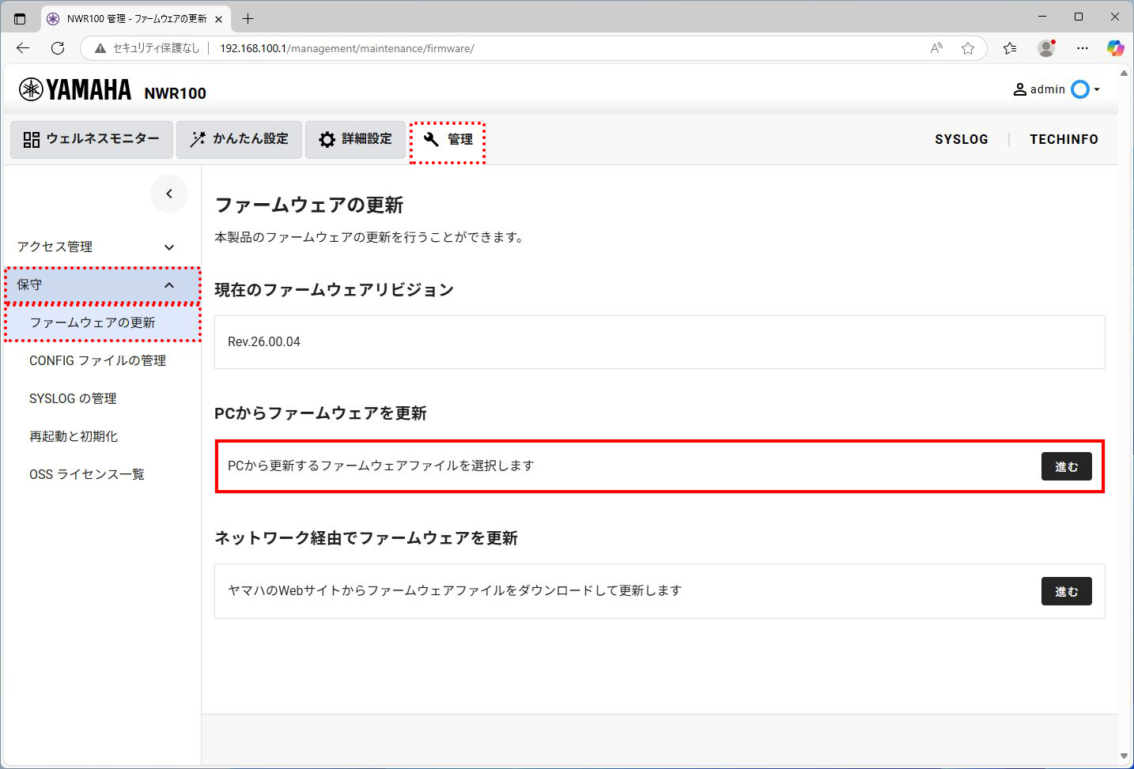Image resolution: width=1134 pixels, height=769 pixels.
Task: Refresh the page using the reload icon
Action: [x=57, y=48]
